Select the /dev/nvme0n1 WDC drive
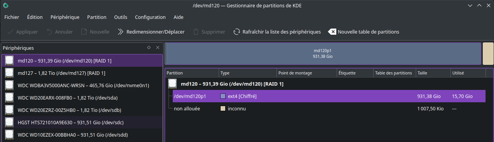The width and height of the screenshot is (494, 142). tap(82, 85)
